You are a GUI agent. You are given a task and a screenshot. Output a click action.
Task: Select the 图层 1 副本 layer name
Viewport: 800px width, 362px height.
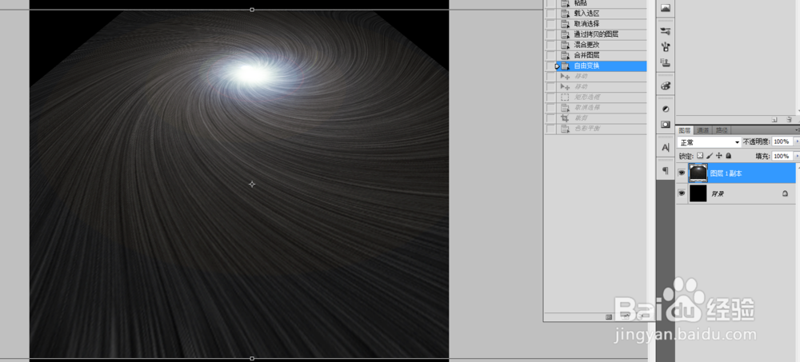click(x=726, y=173)
